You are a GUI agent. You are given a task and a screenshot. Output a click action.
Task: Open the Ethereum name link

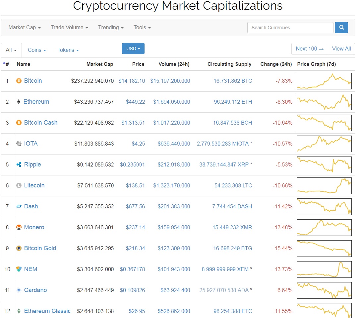coord(36,102)
